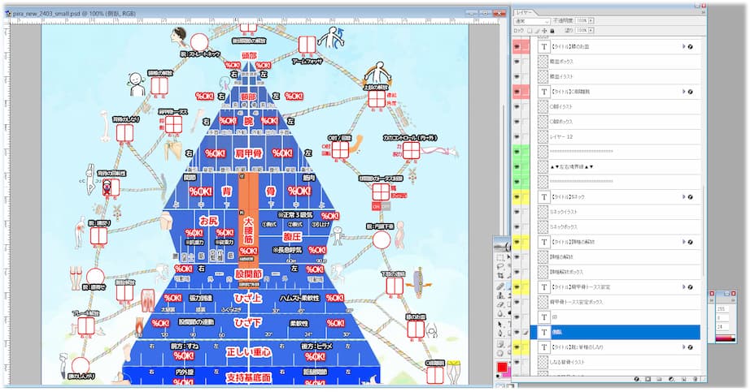Toggle visibility of the ▲▼左右境界線▲▼ layer
Viewport: 750px width, 392px height.
point(517,166)
